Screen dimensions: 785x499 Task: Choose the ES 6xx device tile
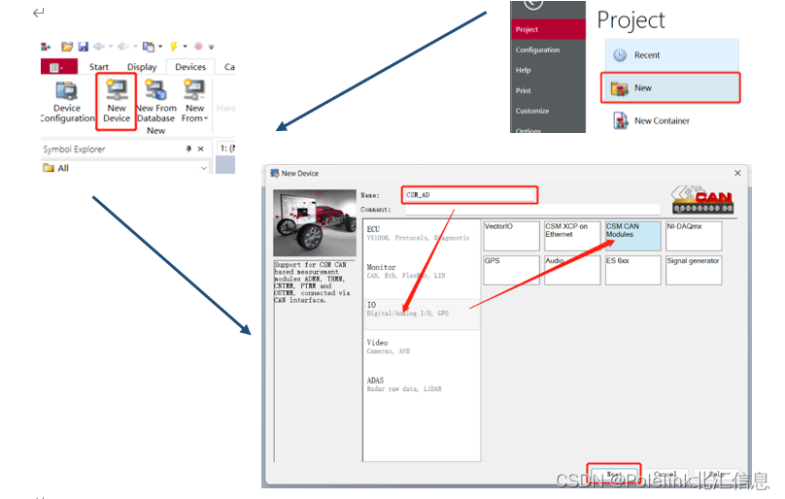click(633, 270)
